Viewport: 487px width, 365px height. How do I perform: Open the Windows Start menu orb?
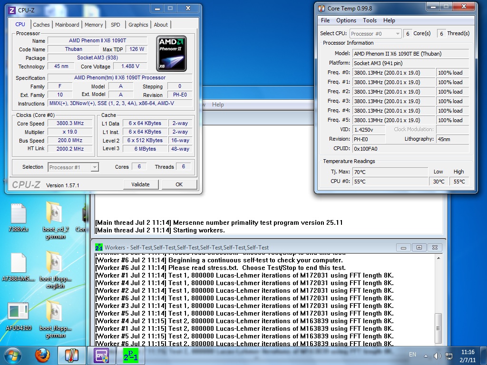(13, 355)
